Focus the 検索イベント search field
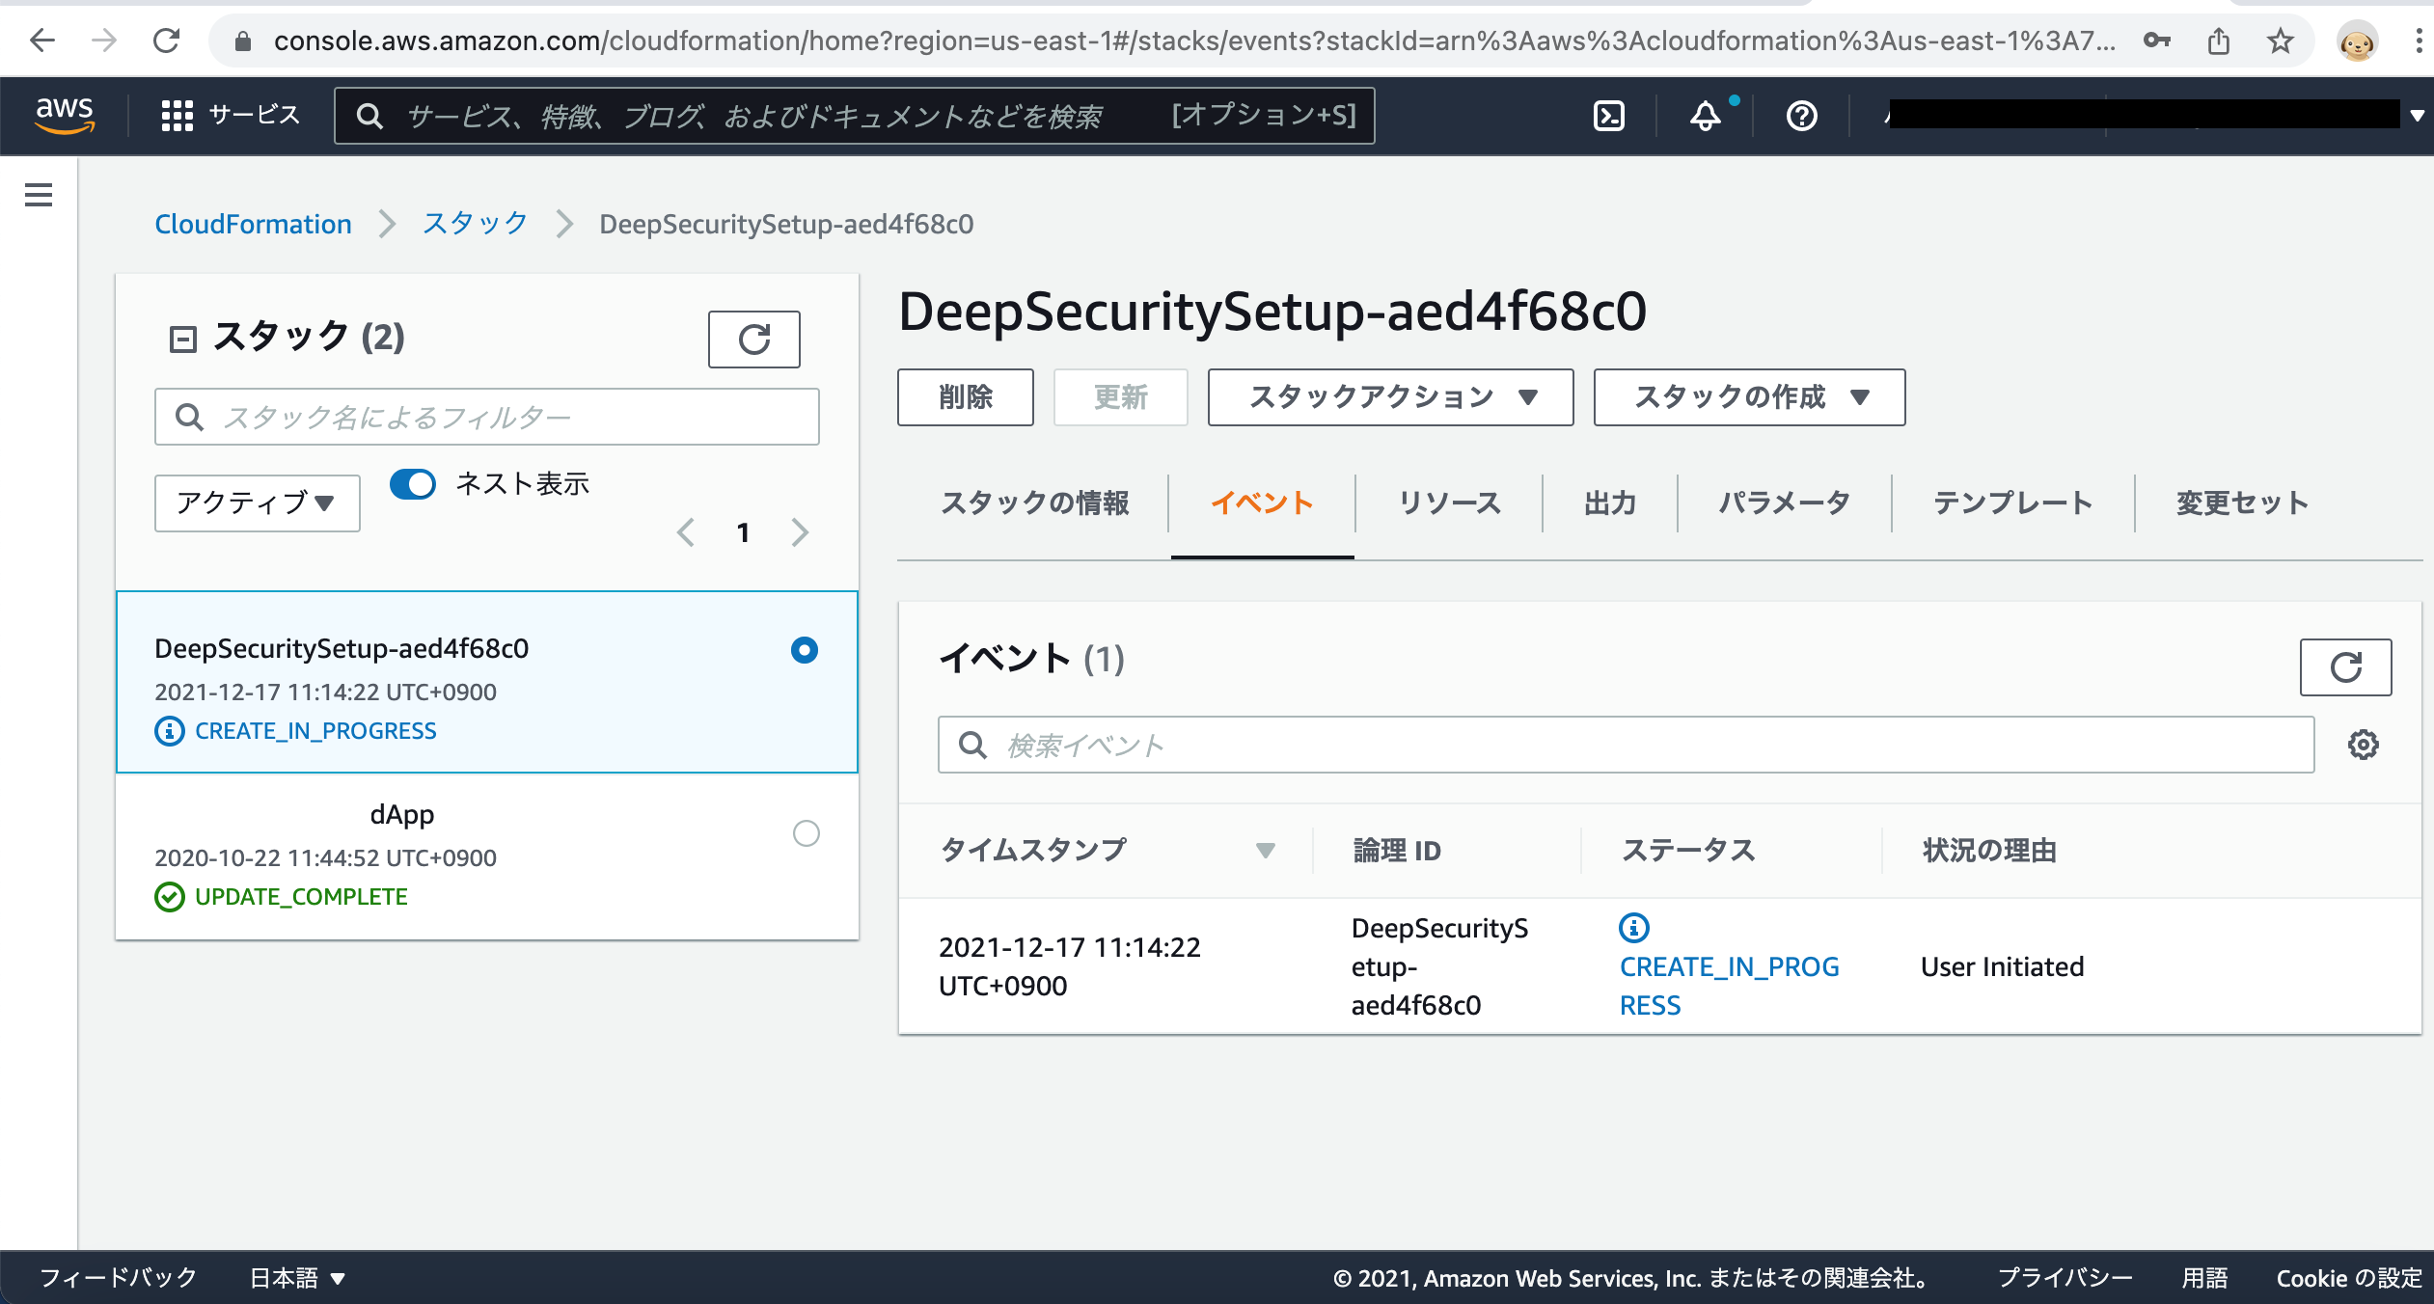2434x1304 pixels. click(1626, 745)
